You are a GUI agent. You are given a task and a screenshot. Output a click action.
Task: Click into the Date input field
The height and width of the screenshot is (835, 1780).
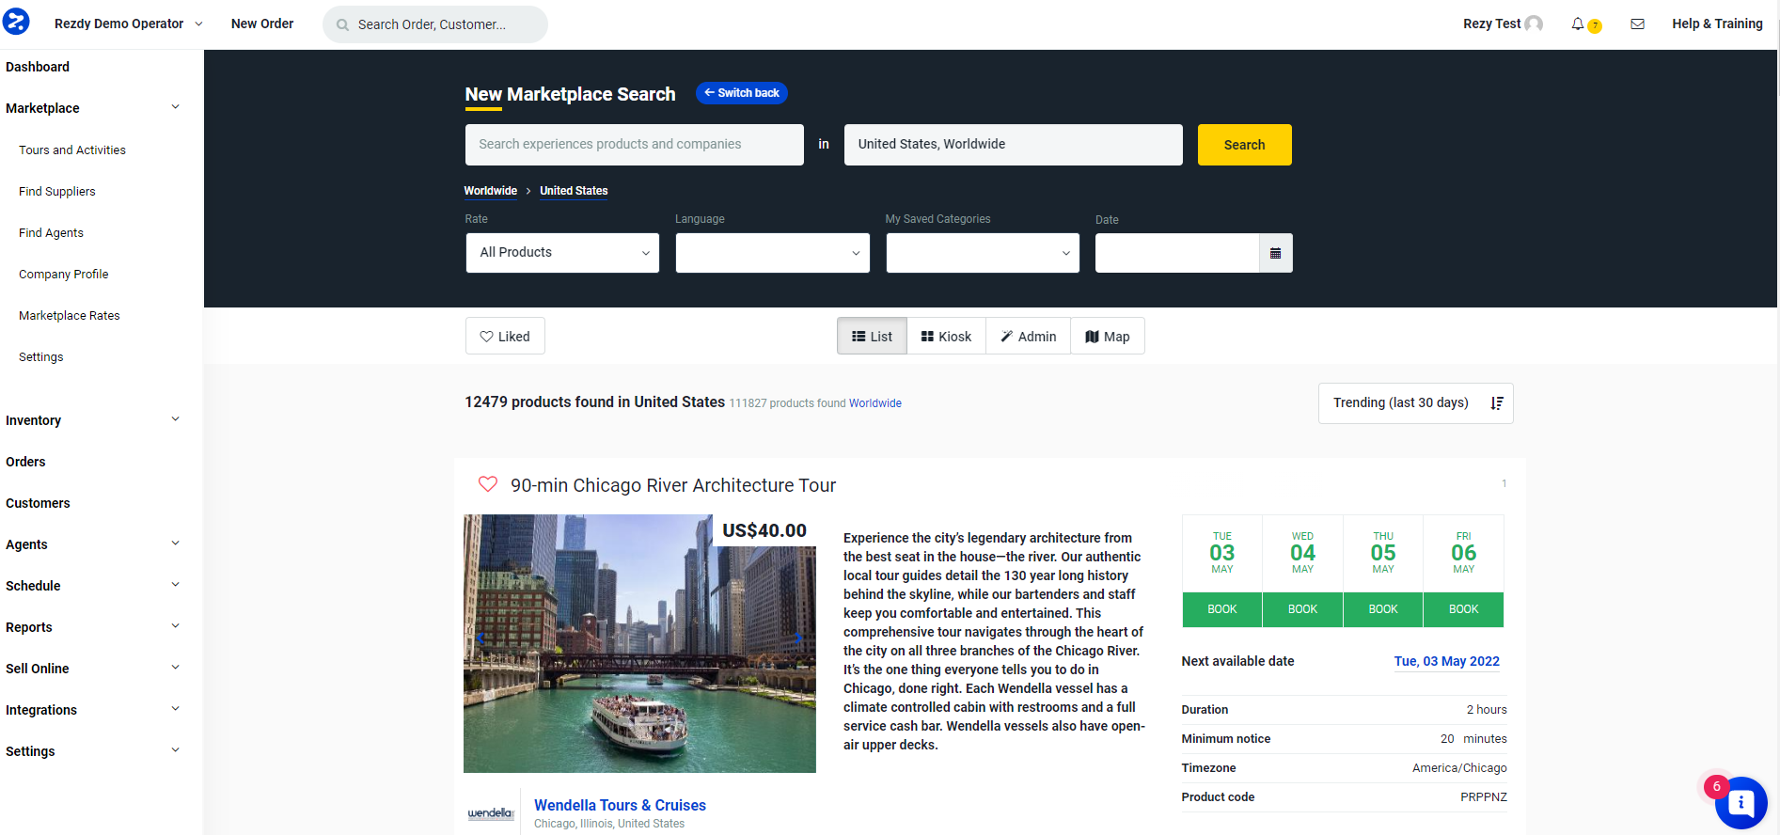1177,253
